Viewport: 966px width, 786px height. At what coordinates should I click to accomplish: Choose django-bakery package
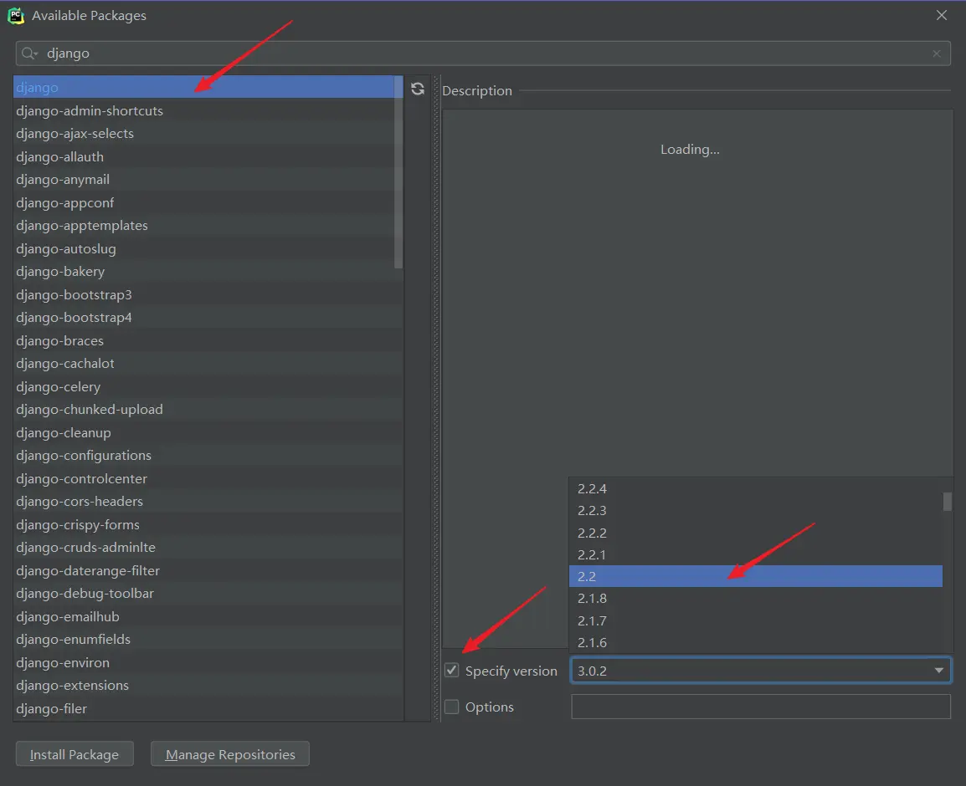coord(208,272)
